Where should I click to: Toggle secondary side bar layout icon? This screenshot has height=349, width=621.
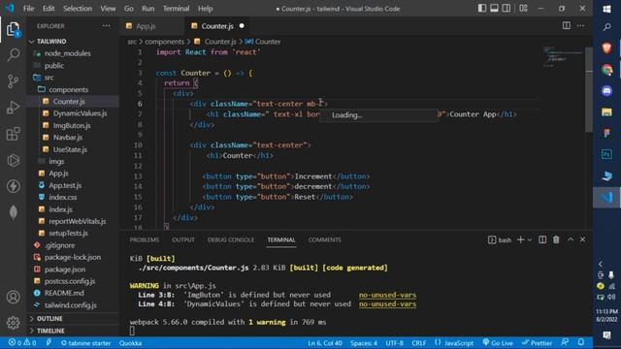tap(507, 9)
